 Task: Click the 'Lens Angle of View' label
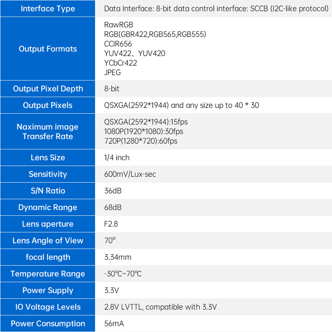pyautogui.click(x=48, y=241)
